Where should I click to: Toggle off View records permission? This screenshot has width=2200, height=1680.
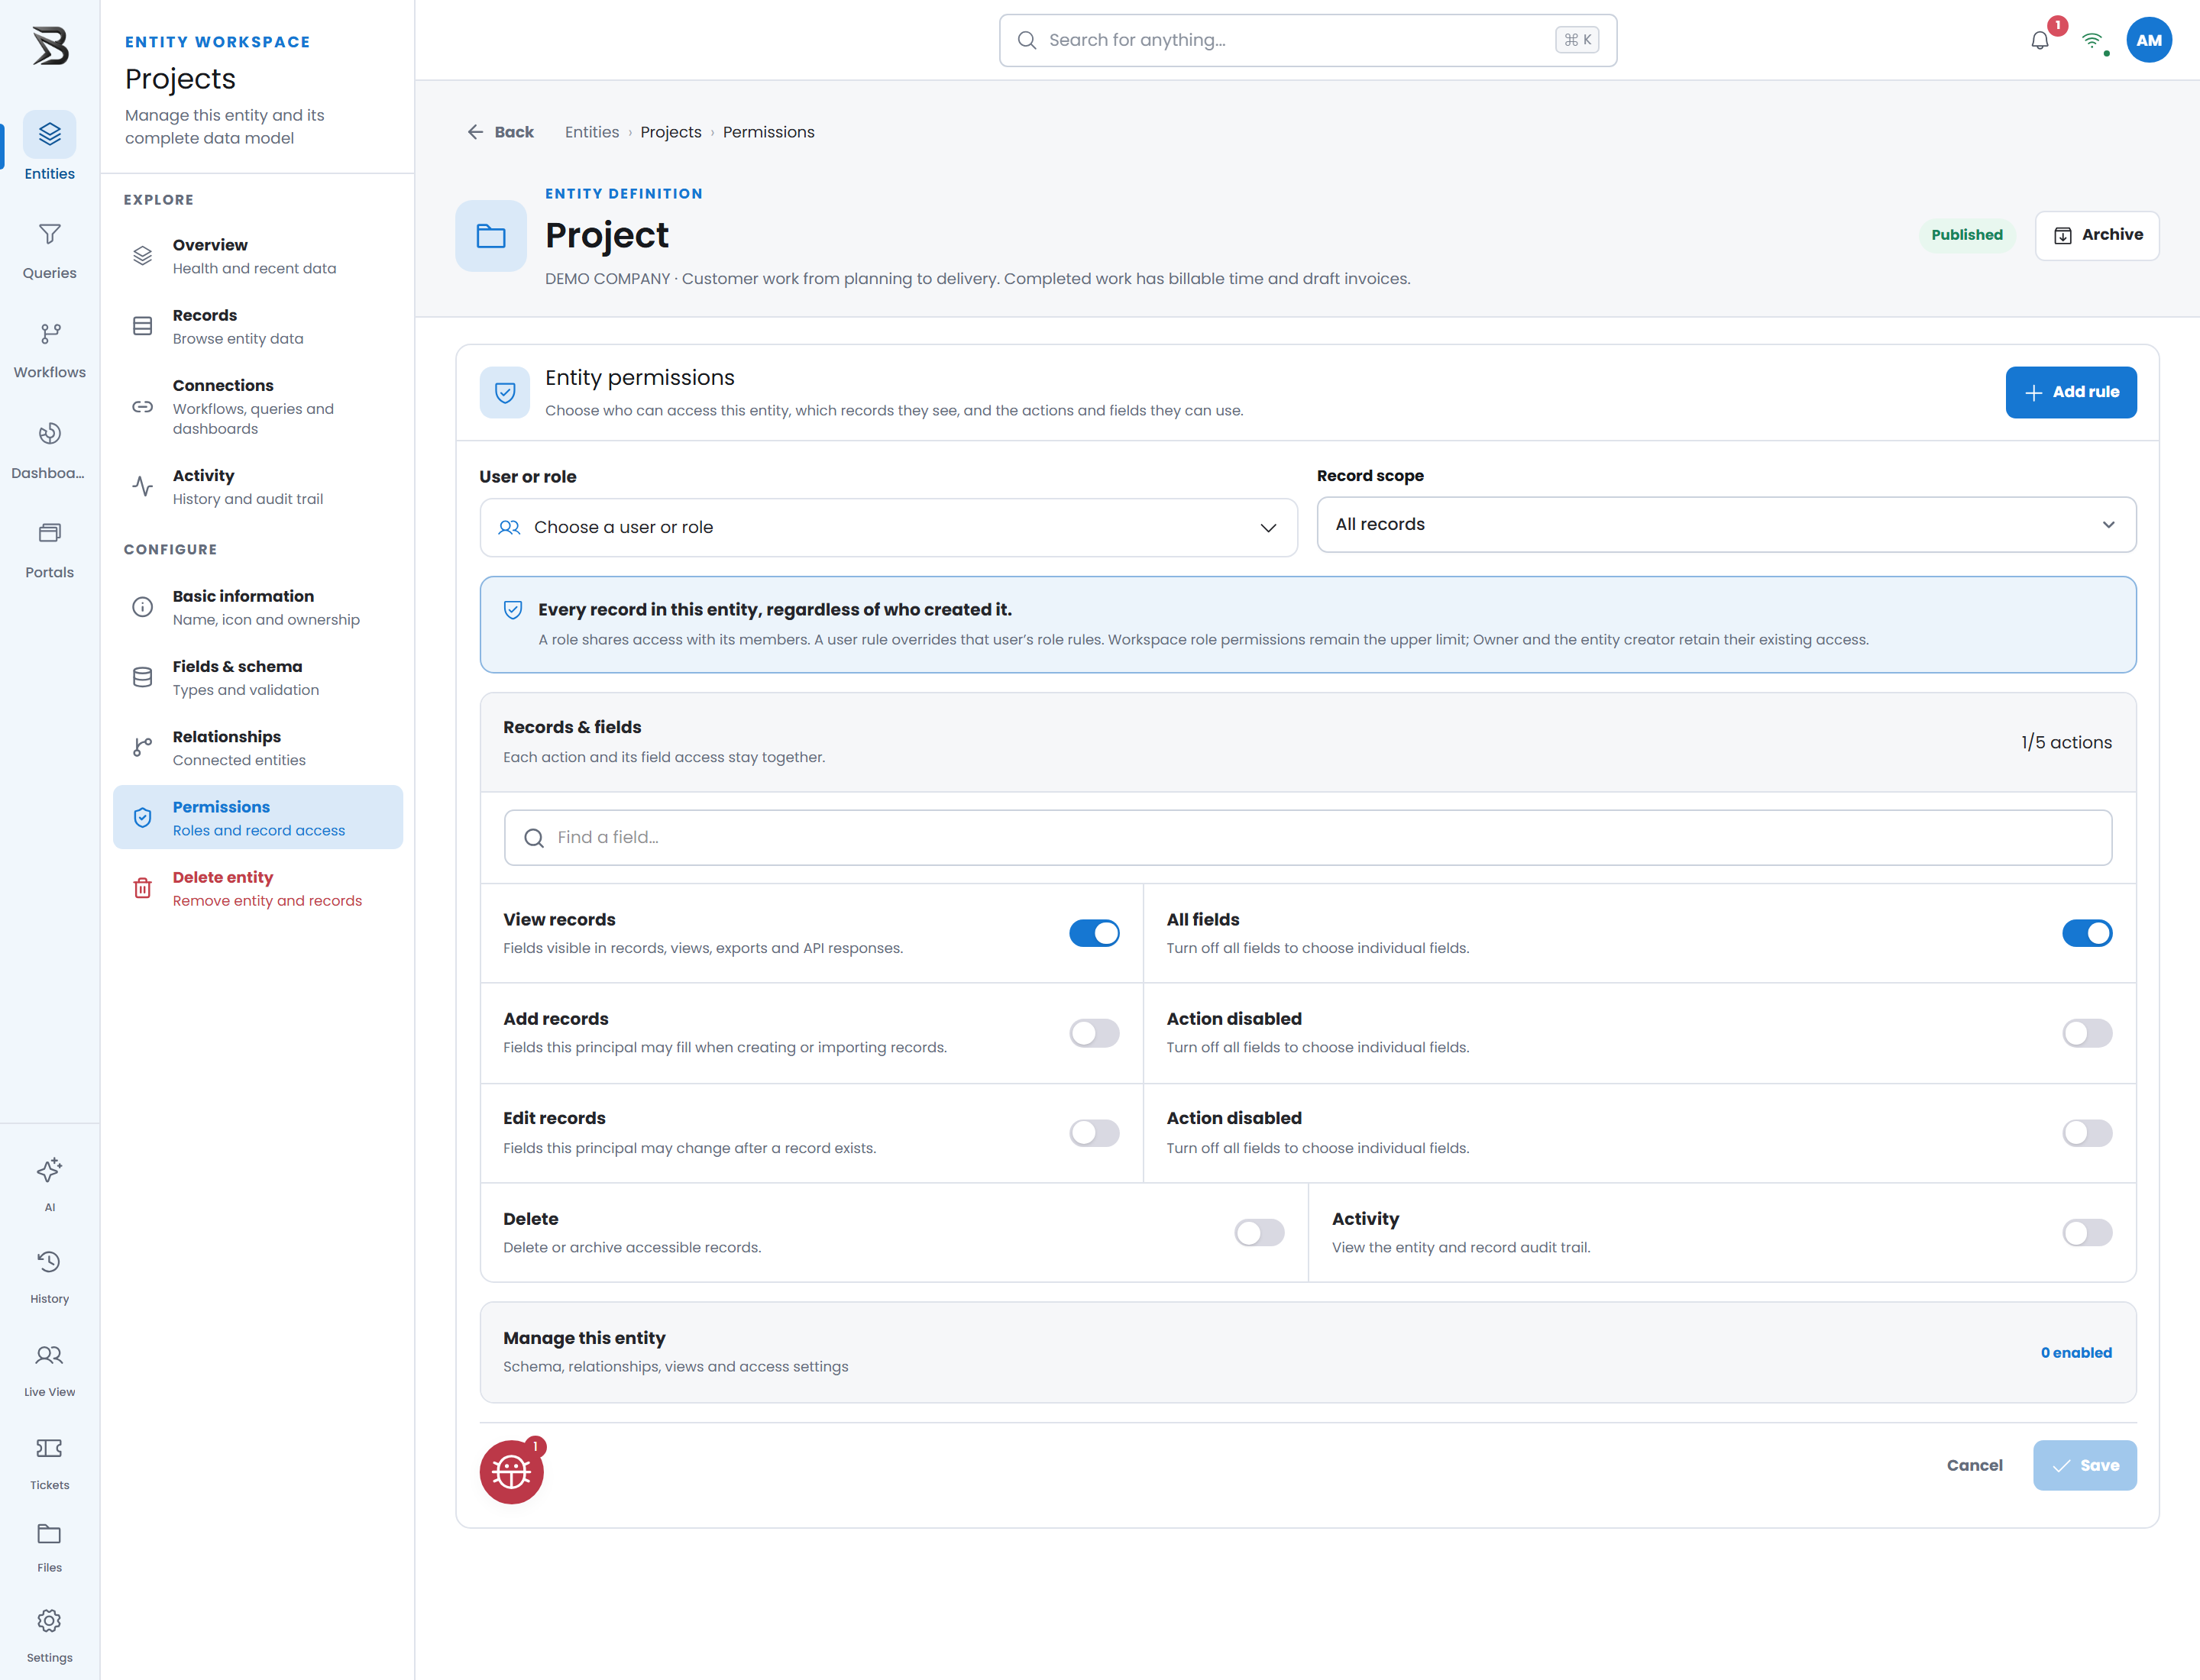[x=1093, y=933]
